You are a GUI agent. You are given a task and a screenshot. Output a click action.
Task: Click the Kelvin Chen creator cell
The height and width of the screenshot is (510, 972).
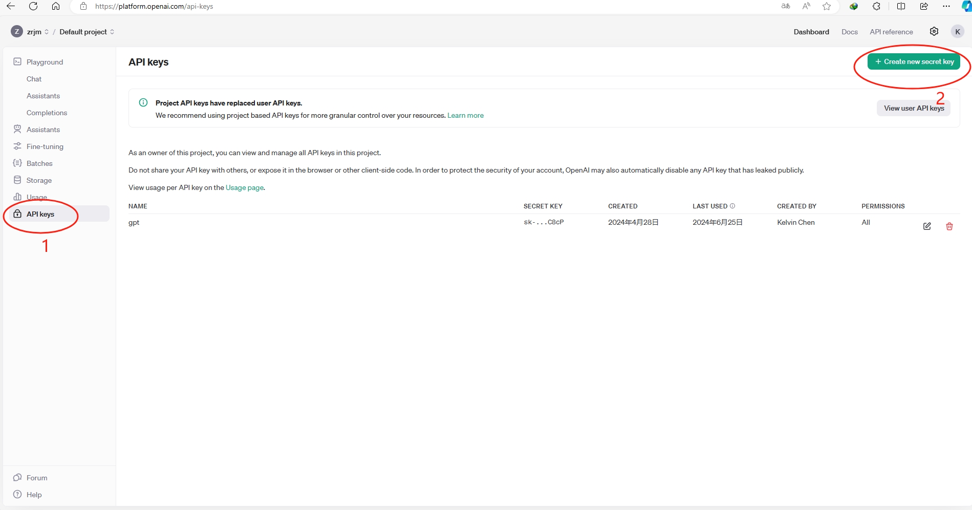(796, 222)
